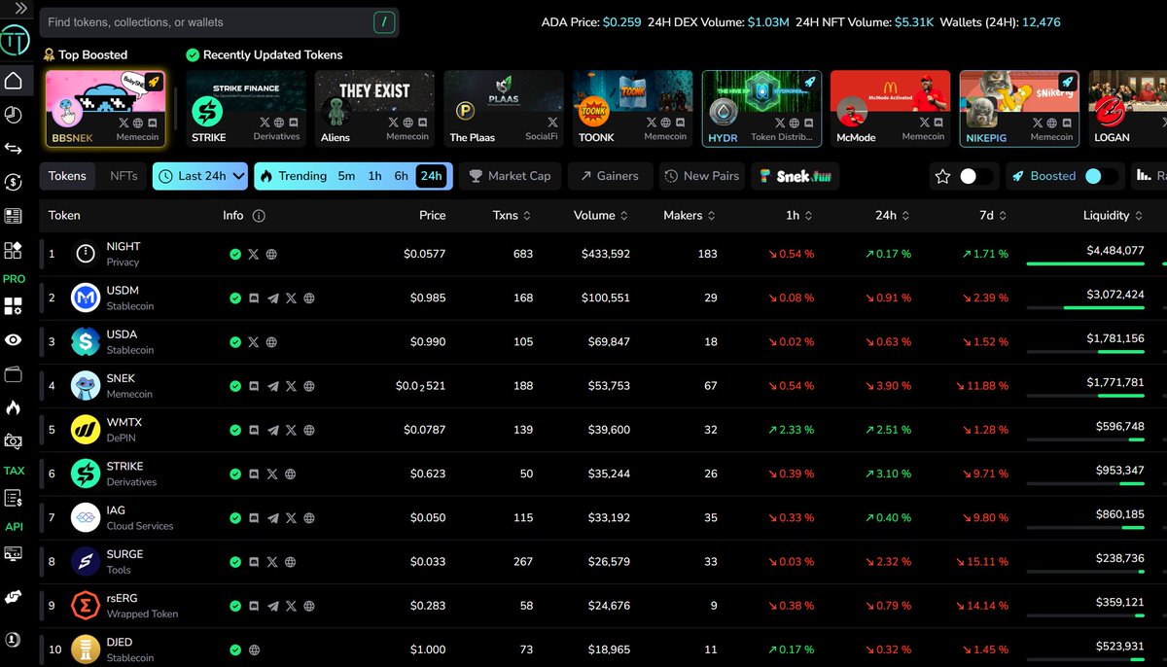Open website globe on NIKEPIG card
This screenshot has height=667, width=1167.
(x=1052, y=123)
